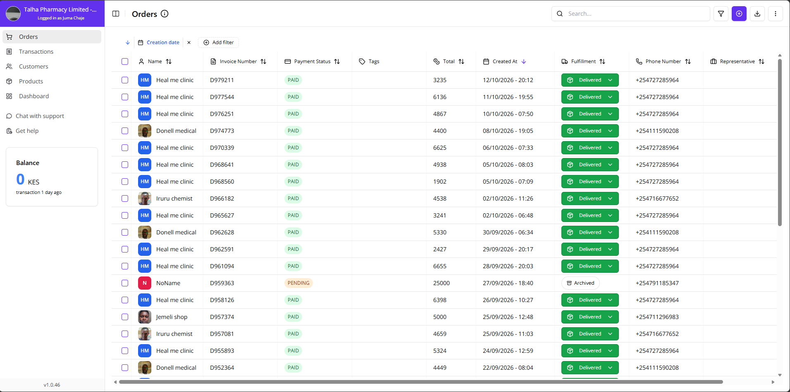The height and width of the screenshot is (392, 790).
Task: Select the checkbox for NoName order D959363
Action: click(125, 283)
